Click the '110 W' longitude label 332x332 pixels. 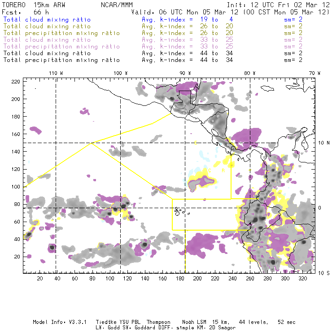pos(56,73)
